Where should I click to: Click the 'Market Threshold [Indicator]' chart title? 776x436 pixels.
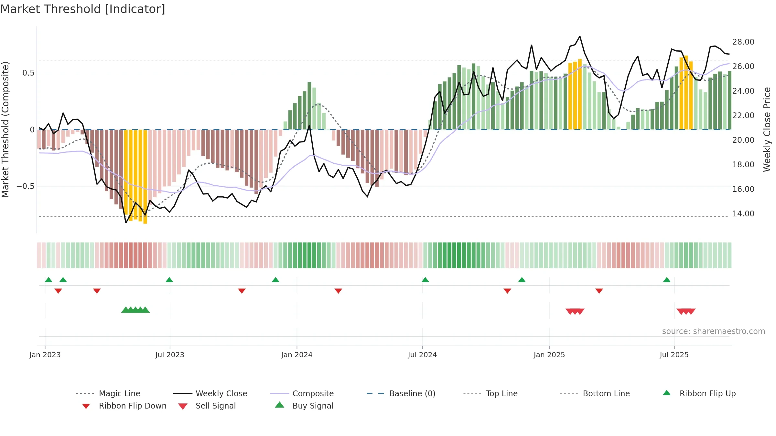coord(83,9)
